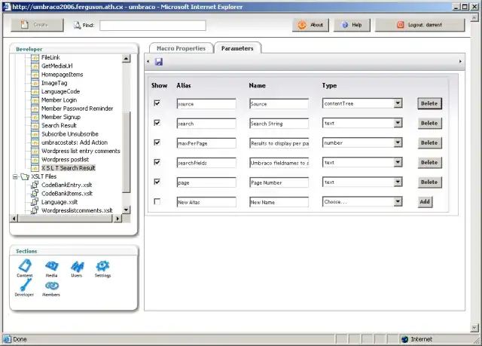Viewport: 482px width, 346px height.
Task: Toggle Show checkbox for maxPerPage row
Action: point(157,142)
